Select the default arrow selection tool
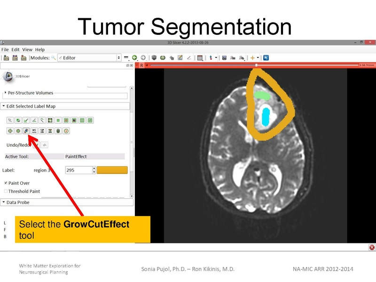The image size is (376, 282). pyautogui.click(x=10, y=120)
